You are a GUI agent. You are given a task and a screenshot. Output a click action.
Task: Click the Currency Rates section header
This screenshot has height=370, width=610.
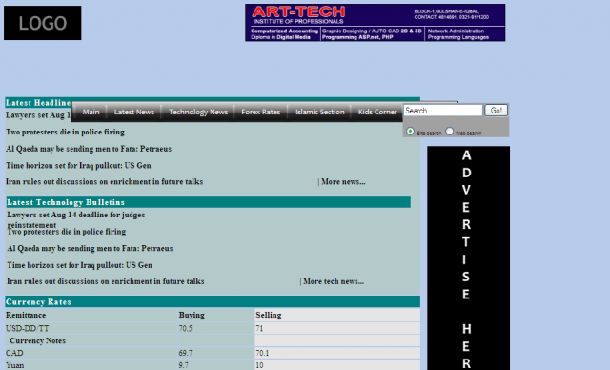click(x=213, y=302)
